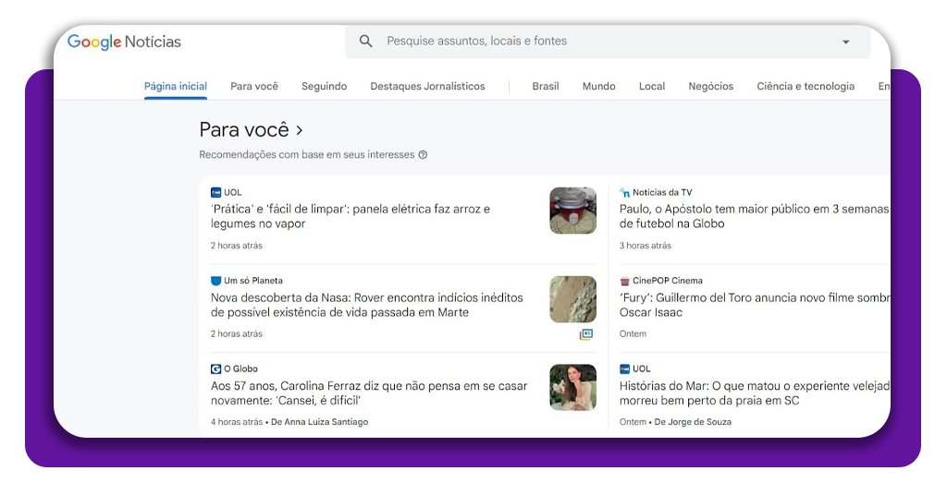947x495 pixels.
Task: Click the Carolina Ferraz photo thumbnail
Action: pos(572,387)
